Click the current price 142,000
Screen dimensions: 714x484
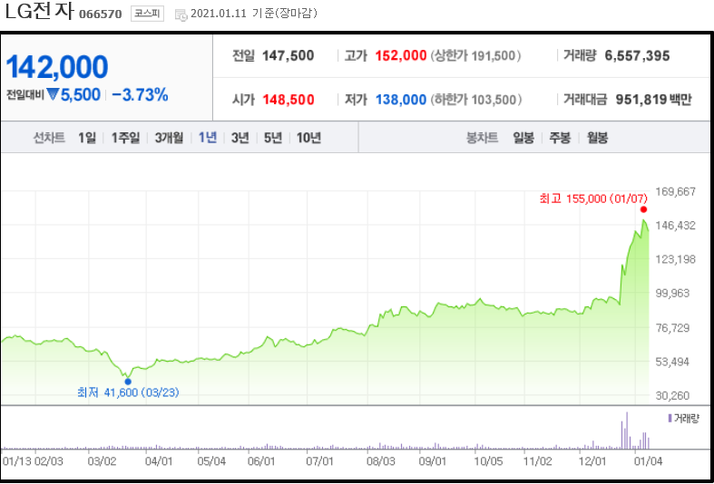pyautogui.click(x=57, y=67)
